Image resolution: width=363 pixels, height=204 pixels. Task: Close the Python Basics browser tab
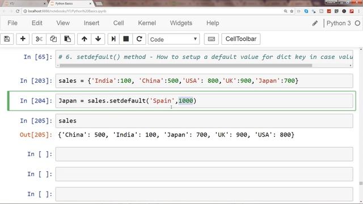[x=90, y=3]
